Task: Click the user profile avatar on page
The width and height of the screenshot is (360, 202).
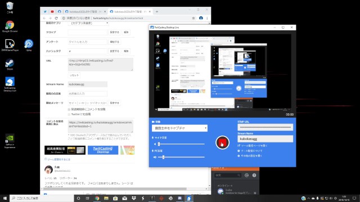Action: (x=49, y=169)
